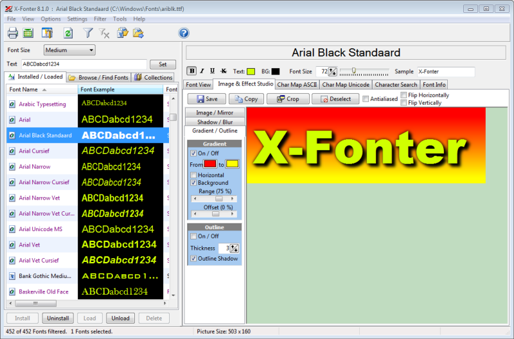
Task: Toggle Strikethrough formatting button
Action: pos(224,71)
